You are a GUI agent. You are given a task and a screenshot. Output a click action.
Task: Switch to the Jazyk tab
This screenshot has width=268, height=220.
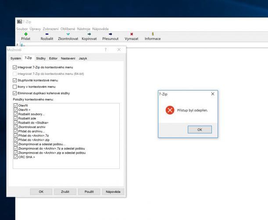[x=83, y=59]
